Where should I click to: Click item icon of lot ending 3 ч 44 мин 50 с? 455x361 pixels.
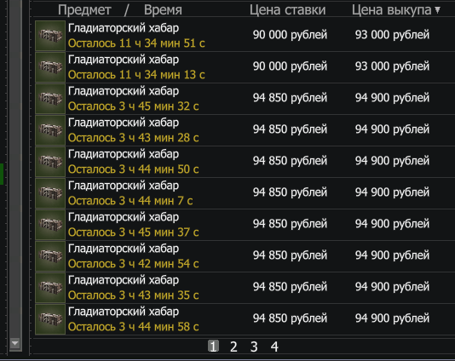pyautogui.click(x=50, y=162)
